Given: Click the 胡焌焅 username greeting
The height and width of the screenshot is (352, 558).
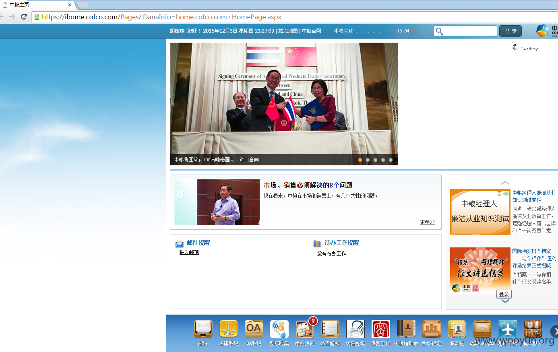Looking at the screenshot, I should pyautogui.click(x=177, y=31).
